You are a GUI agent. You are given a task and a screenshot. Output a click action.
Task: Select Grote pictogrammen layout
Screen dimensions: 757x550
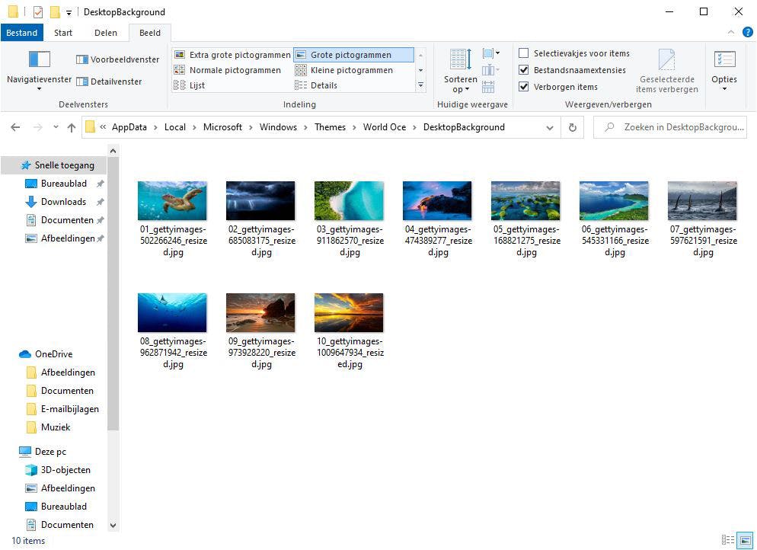(x=353, y=55)
